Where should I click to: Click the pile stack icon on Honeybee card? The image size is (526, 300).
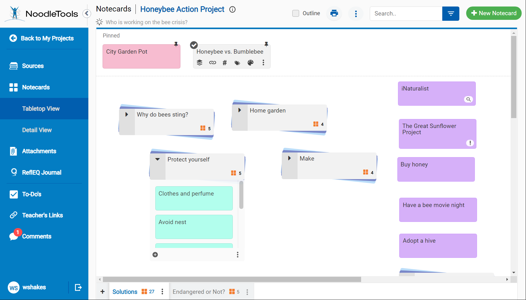click(x=200, y=63)
